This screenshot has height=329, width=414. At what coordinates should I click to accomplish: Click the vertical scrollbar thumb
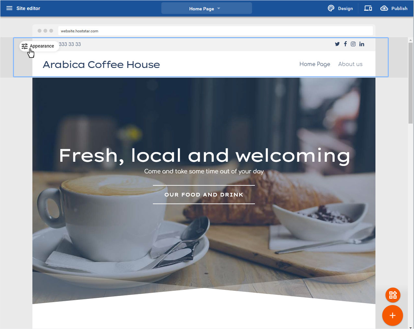pyautogui.click(x=410, y=83)
